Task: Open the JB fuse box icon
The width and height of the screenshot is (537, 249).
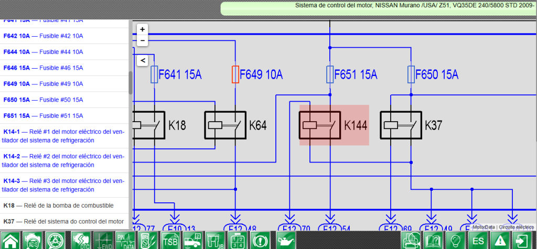Action: pos(215,241)
